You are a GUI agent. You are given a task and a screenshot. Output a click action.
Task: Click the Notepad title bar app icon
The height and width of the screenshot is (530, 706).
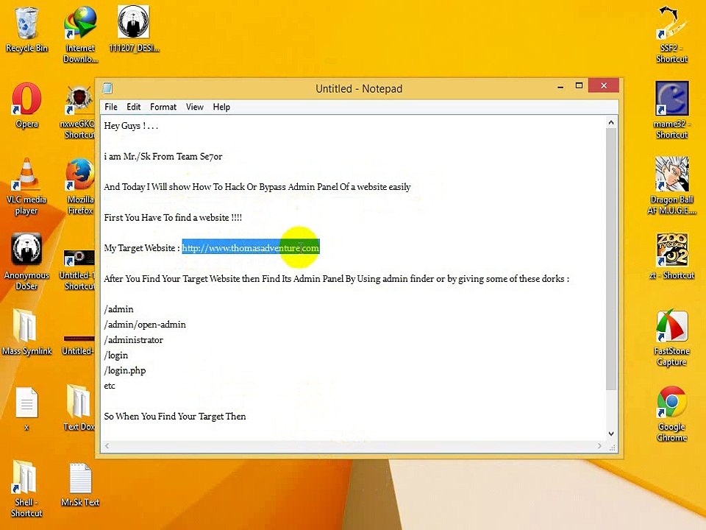coord(107,88)
